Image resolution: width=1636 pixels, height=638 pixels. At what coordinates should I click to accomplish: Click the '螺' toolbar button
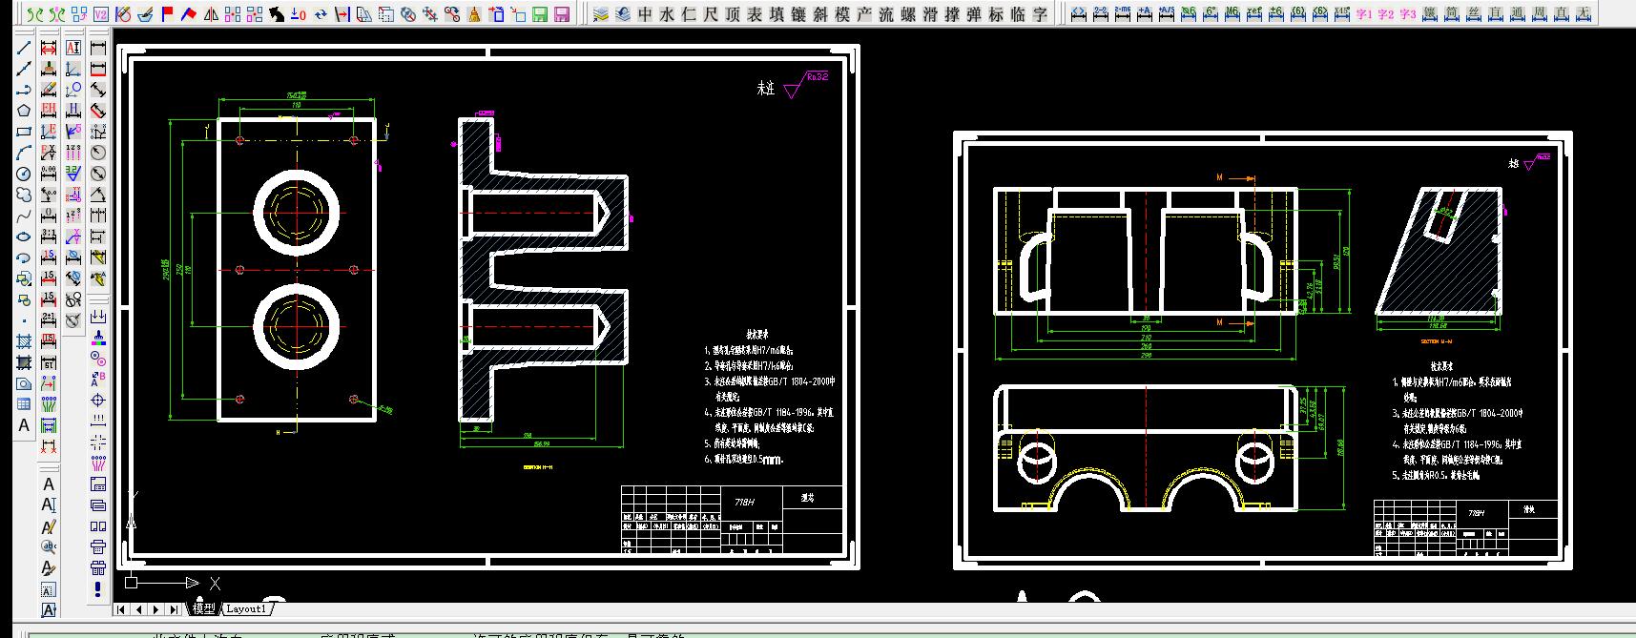point(908,14)
